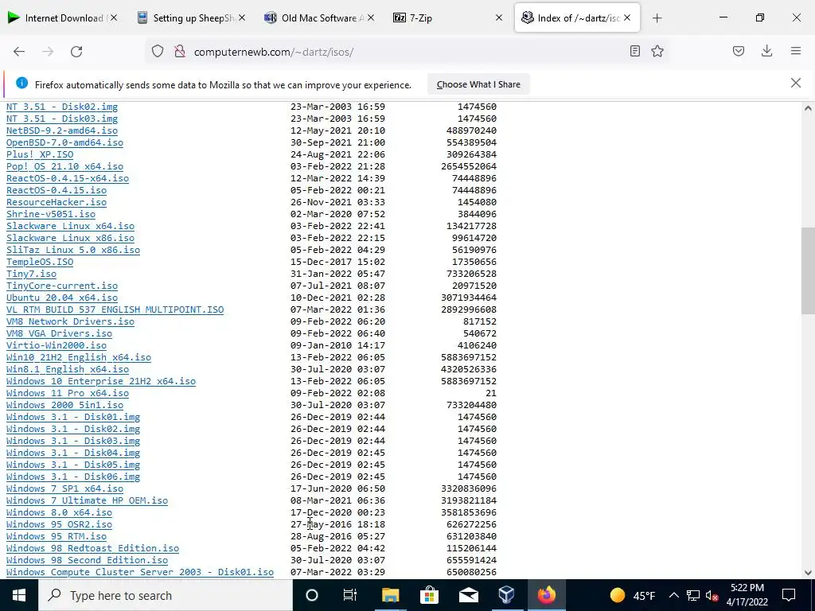Screen dimensions: 815x611
Task: Open the taskbar clock and date
Action: point(747,595)
